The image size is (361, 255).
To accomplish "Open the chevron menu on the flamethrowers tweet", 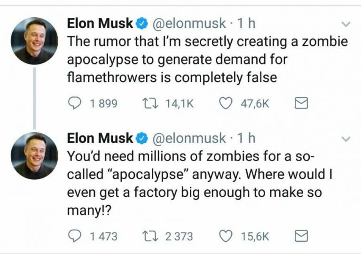I will (x=345, y=24).
